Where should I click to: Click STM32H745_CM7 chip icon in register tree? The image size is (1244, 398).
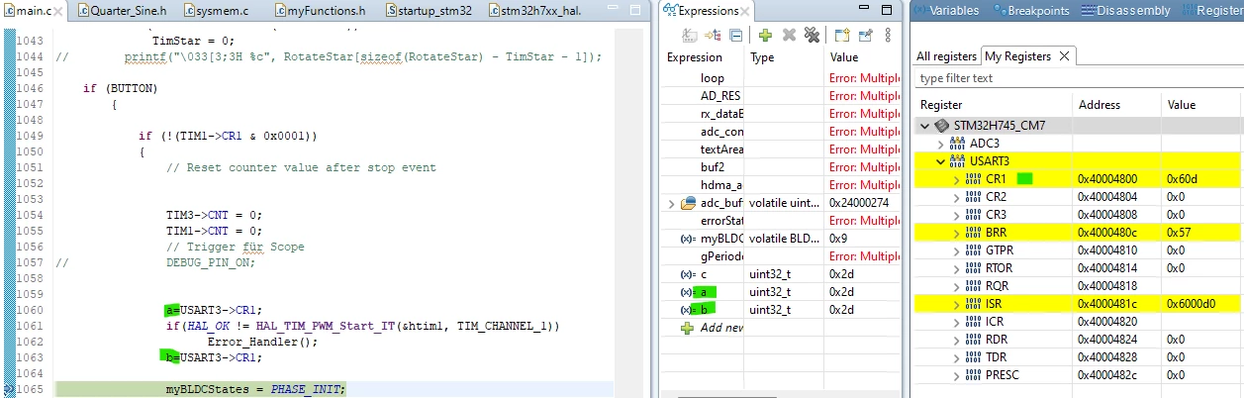[x=943, y=126]
